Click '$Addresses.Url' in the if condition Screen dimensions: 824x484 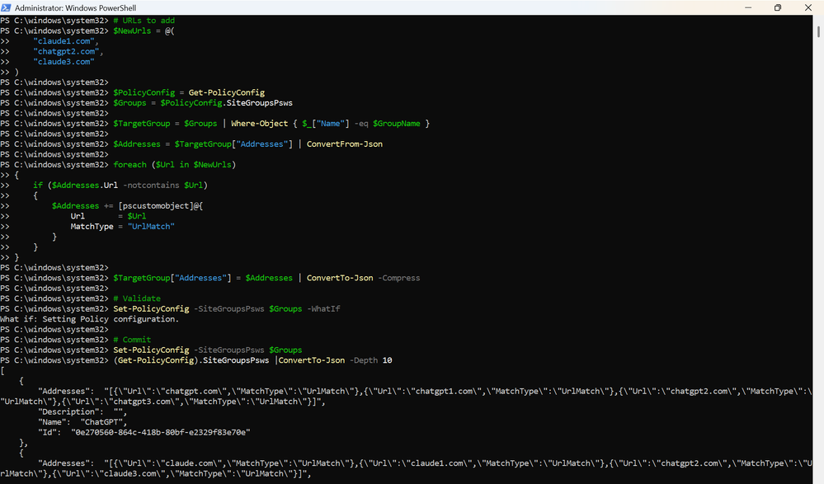(x=85, y=185)
